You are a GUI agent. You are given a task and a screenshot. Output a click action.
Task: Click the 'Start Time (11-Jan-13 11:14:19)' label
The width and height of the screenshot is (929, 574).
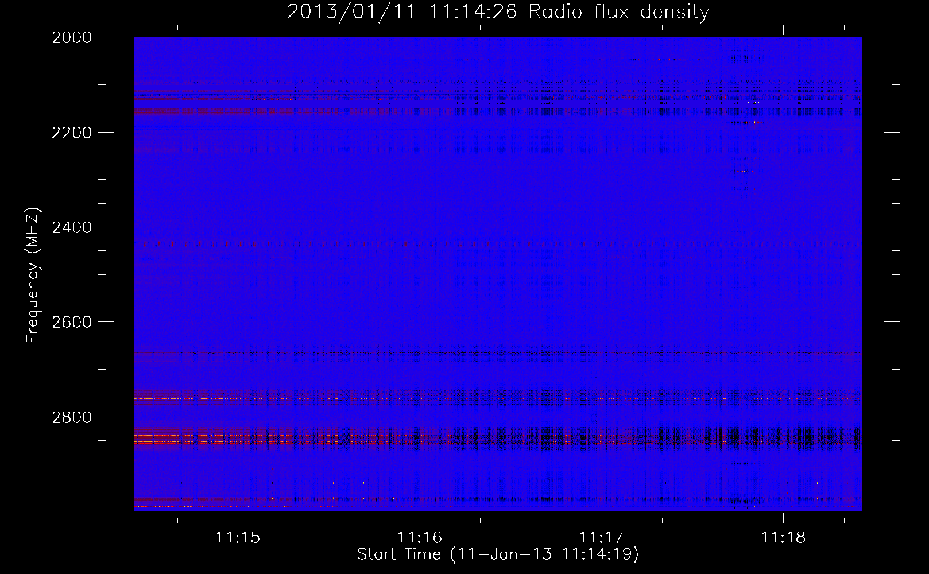[498, 554]
